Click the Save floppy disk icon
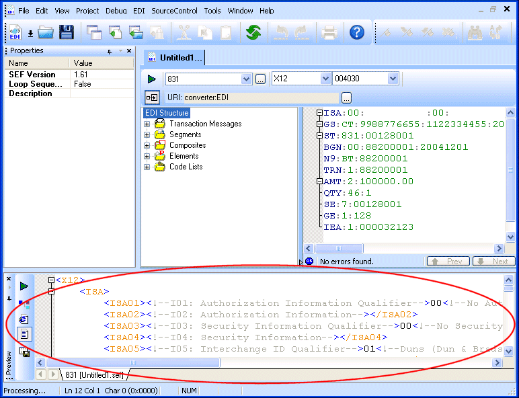The image size is (519, 398). pyautogui.click(x=66, y=32)
